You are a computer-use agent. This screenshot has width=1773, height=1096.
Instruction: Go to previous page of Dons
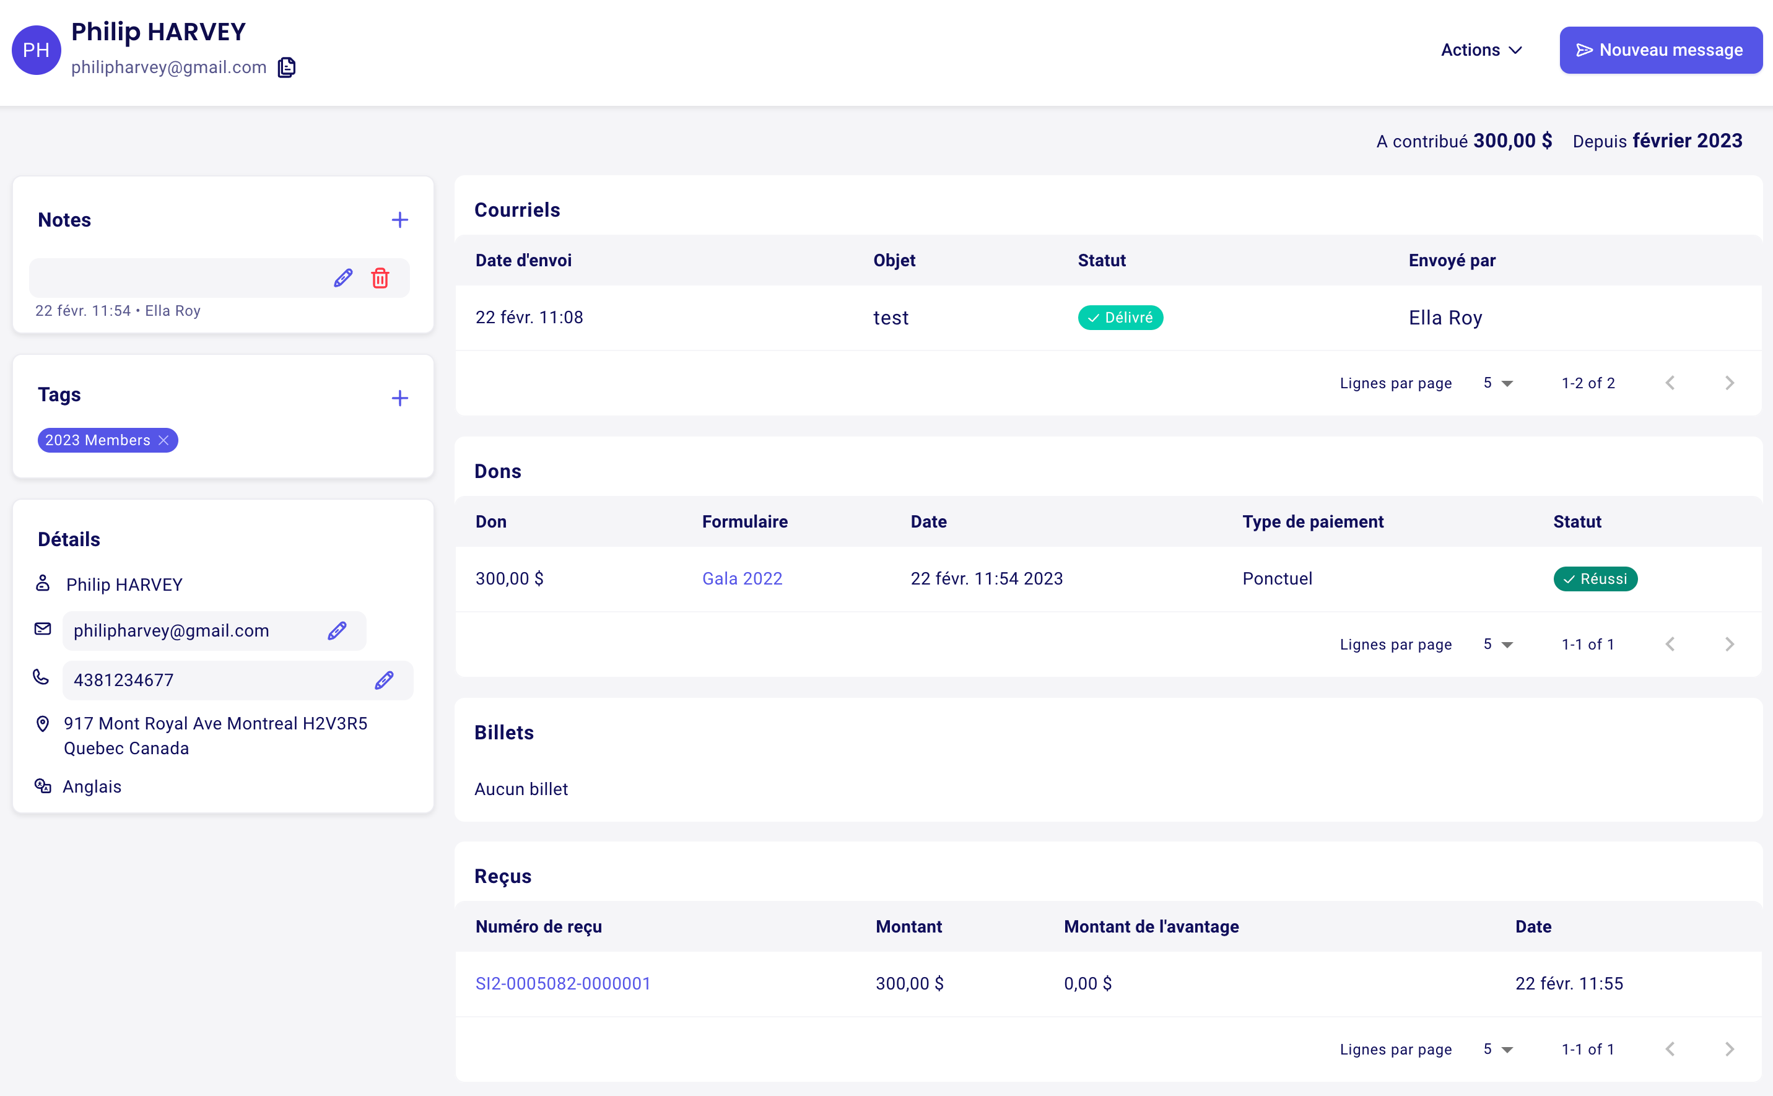pos(1670,645)
